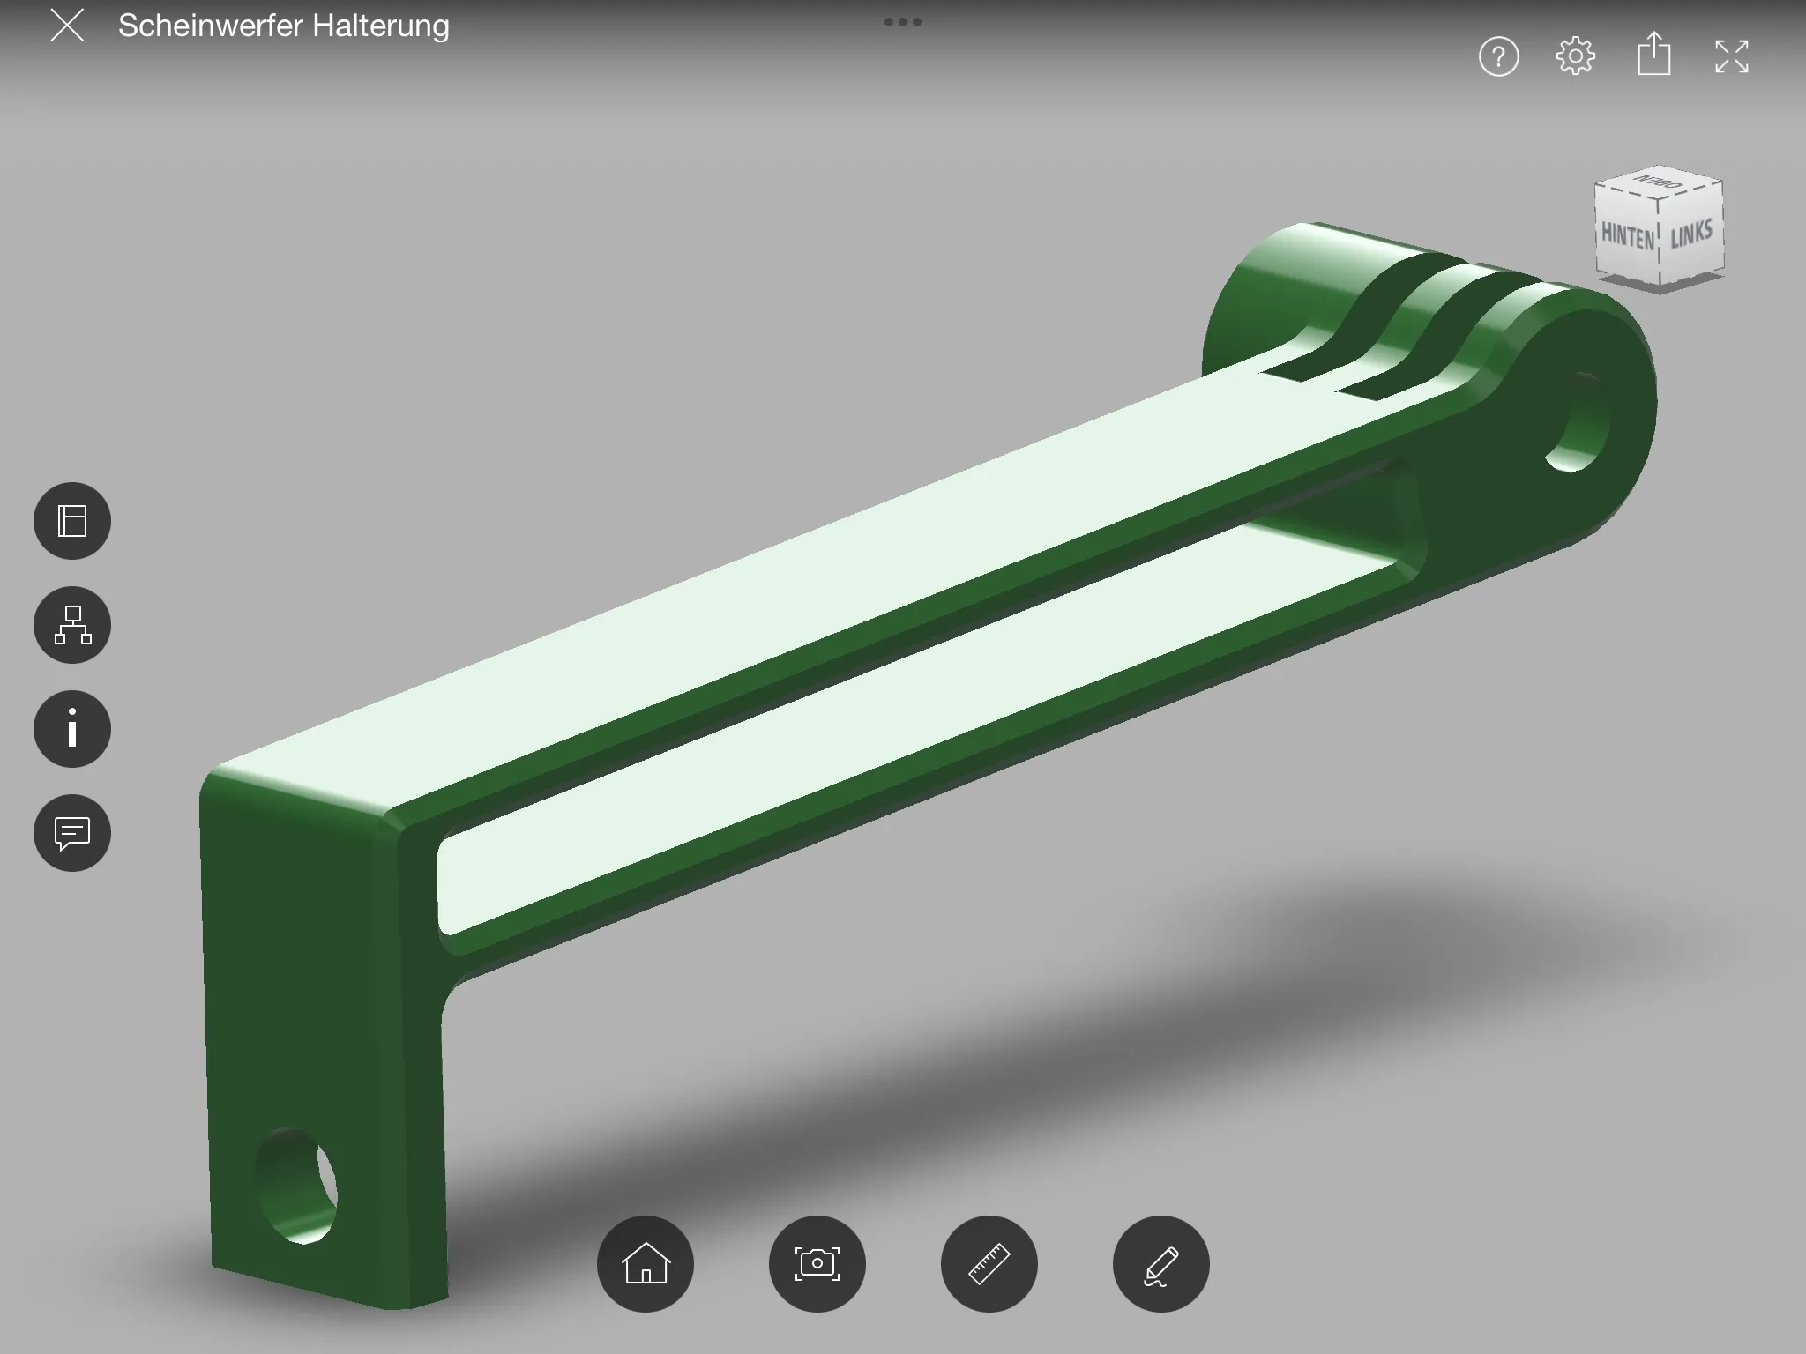Select the top OBEN cube face
The image size is (1806, 1354).
(1658, 183)
